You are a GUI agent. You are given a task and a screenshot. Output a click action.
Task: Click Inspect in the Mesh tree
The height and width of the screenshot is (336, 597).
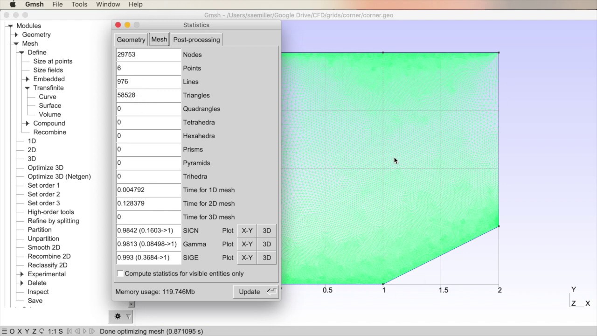pos(38,292)
